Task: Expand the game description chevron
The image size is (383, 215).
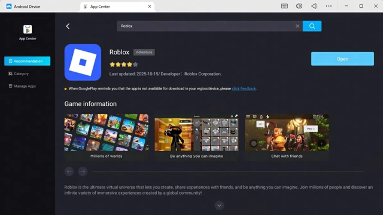Action: pos(219,205)
